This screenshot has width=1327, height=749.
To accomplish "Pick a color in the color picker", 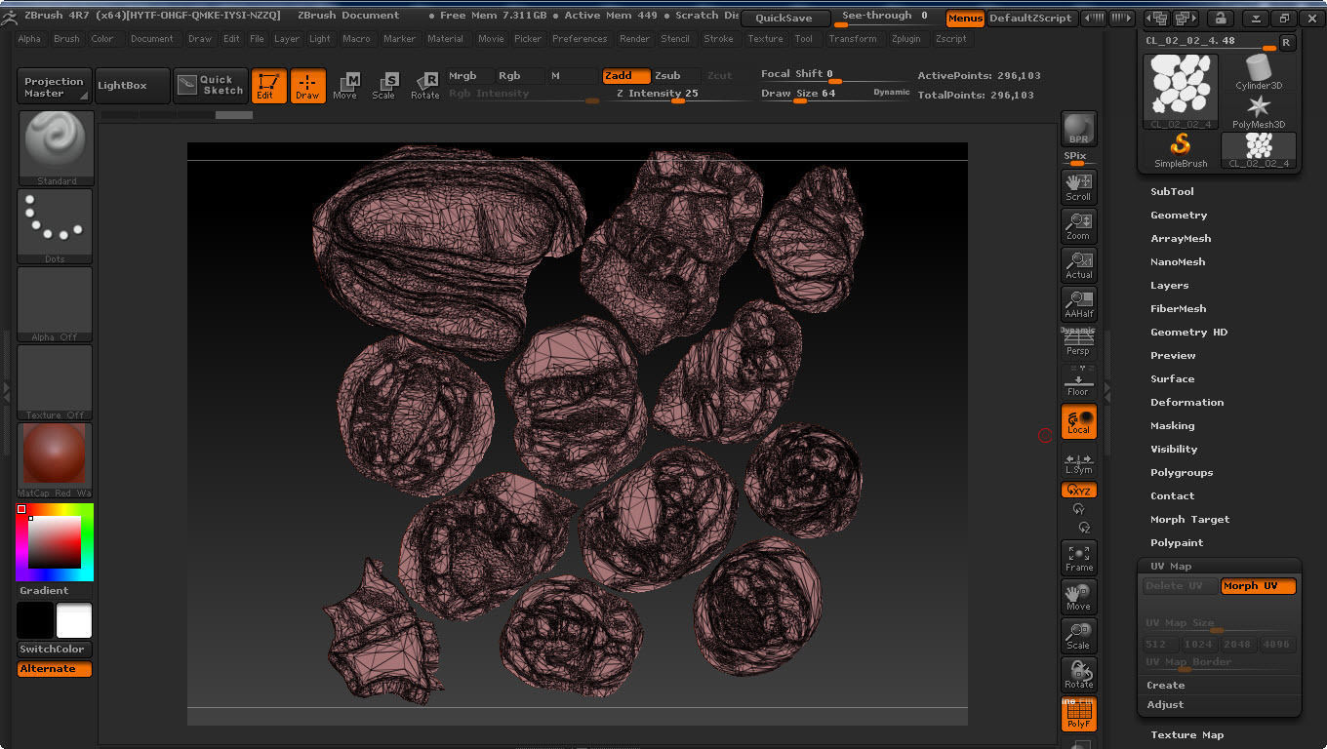I will pyautogui.click(x=55, y=542).
